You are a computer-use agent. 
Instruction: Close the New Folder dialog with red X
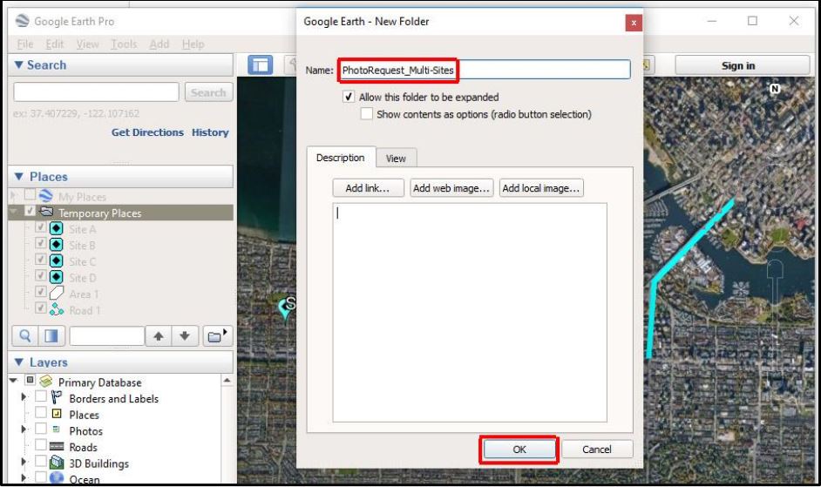(634, 23)
